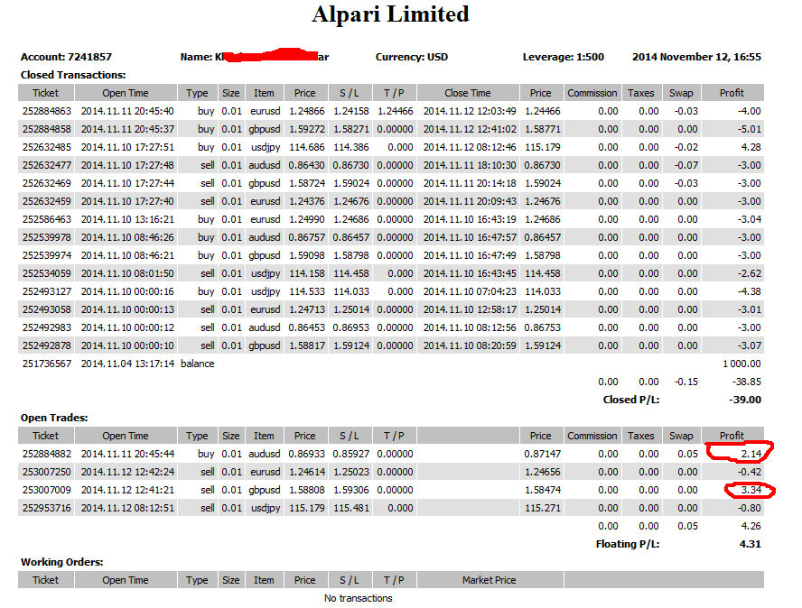Image resolution: width=802 pixels, height=608 pixels.
Task: Click ticket 252492878
Action: pyautogui.click(x=47, y=345)
